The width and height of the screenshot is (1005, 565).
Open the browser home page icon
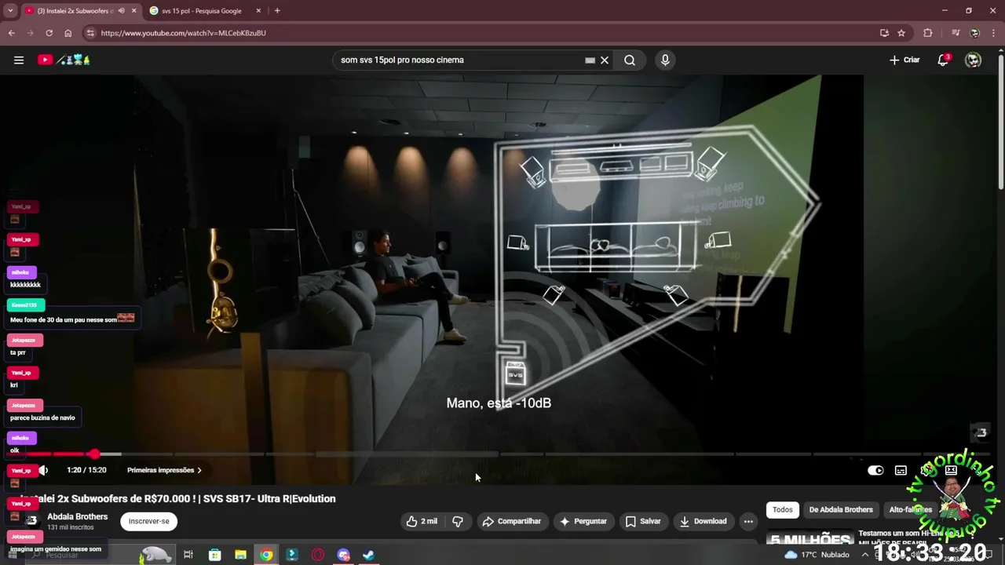pos(68,33)
